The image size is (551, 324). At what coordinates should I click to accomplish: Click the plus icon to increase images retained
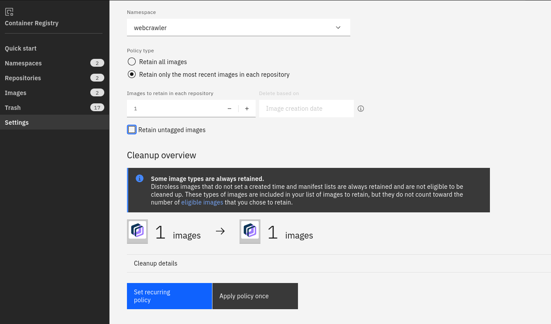point(247,109)
